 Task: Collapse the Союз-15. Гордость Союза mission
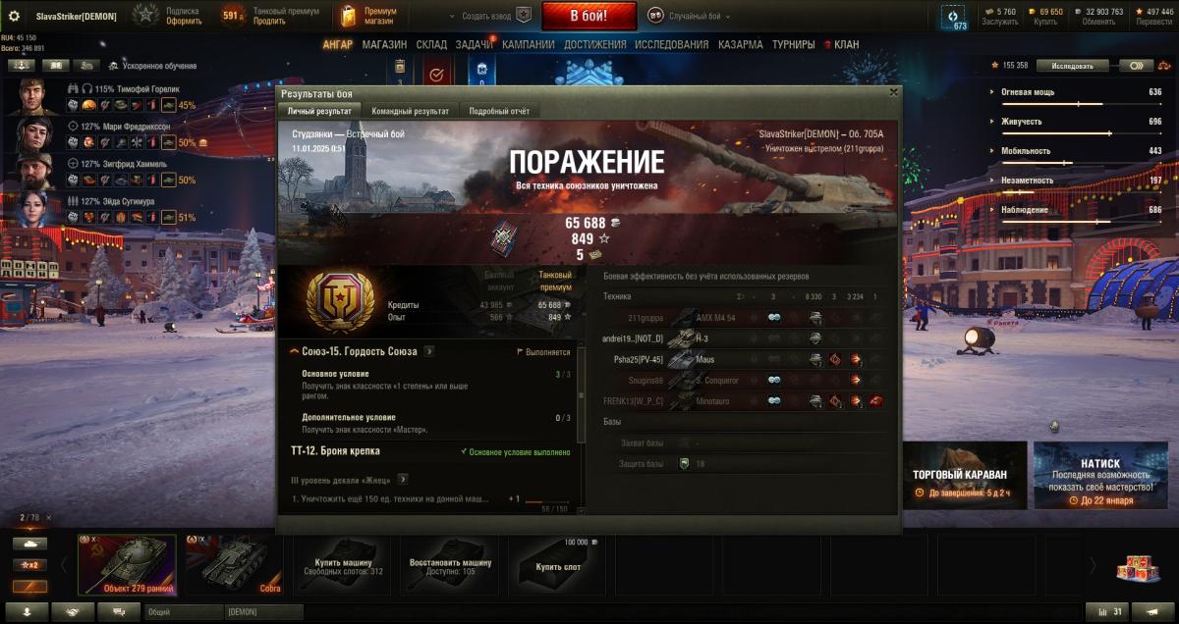point(295,351)
